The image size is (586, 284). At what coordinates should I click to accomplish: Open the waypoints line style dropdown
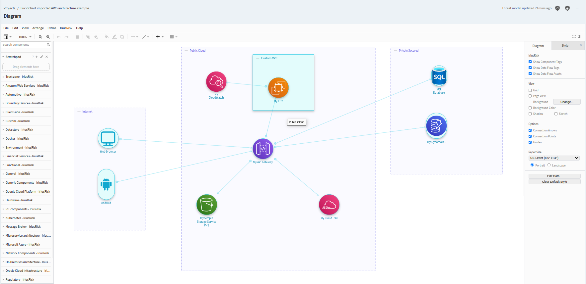tap(146, 37)
